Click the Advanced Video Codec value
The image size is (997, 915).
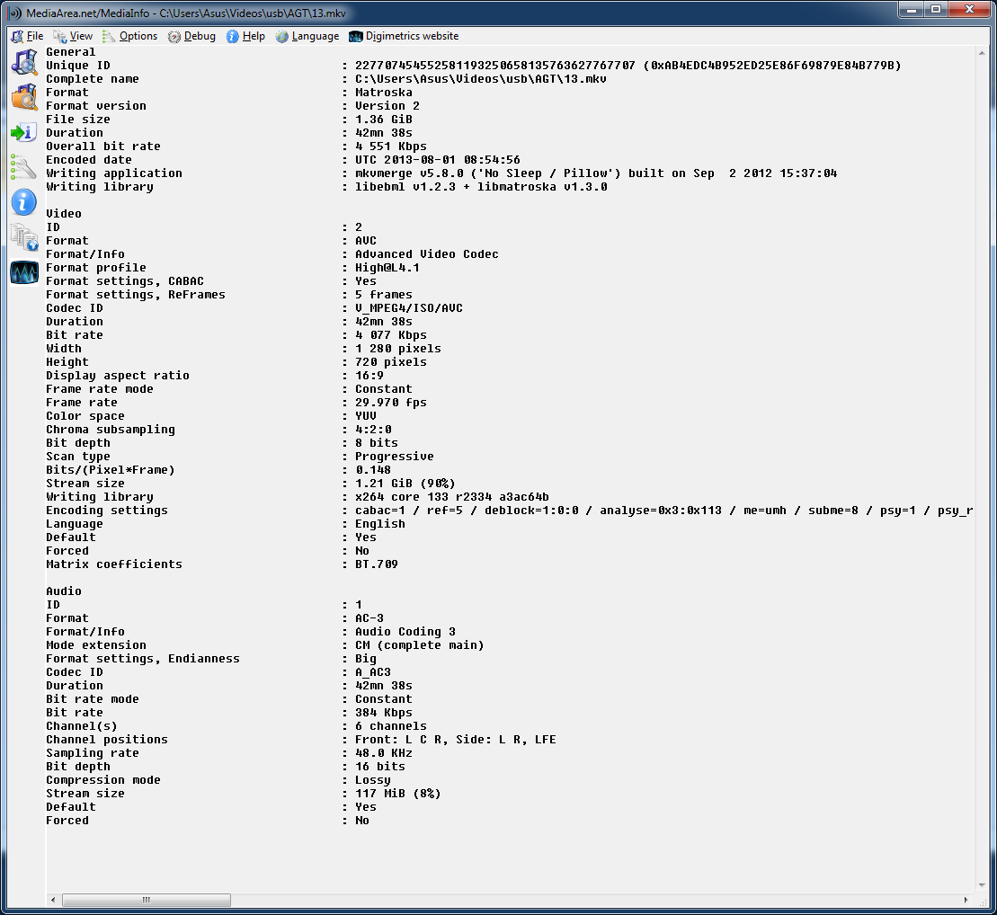pyautogui.click(x=427, y=254)
